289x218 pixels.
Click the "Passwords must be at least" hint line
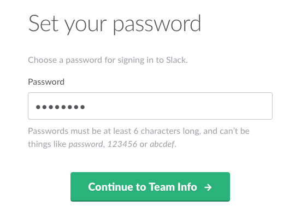pyautogui.click(x=139, y=131)
